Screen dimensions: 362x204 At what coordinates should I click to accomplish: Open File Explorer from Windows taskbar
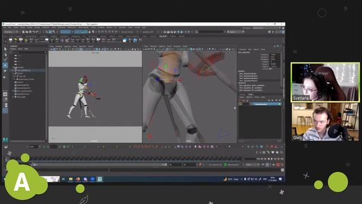pos(71,179)
